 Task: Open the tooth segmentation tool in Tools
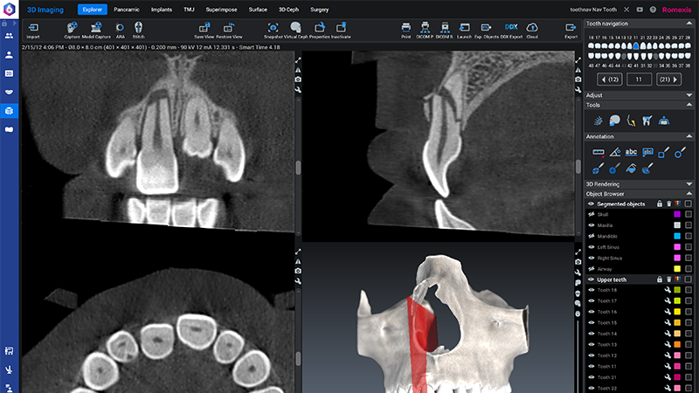coord(647,121)
